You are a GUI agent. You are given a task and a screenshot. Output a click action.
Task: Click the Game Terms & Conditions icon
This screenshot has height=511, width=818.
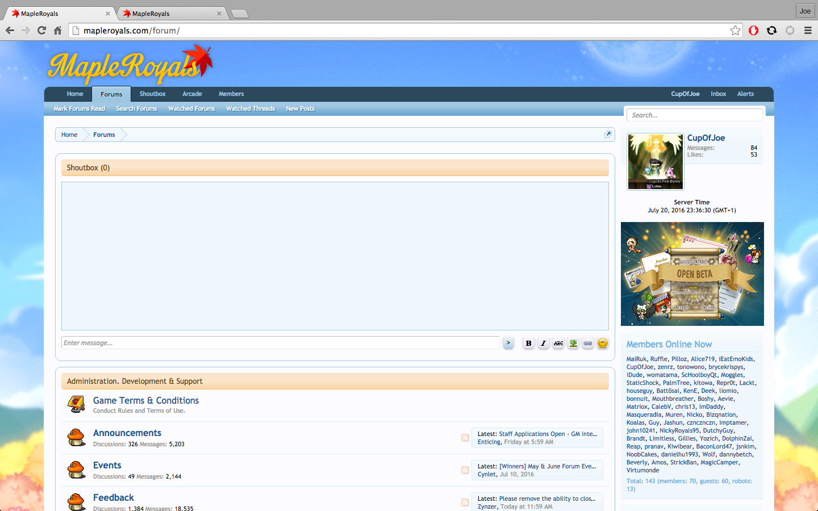coord(76,404)
